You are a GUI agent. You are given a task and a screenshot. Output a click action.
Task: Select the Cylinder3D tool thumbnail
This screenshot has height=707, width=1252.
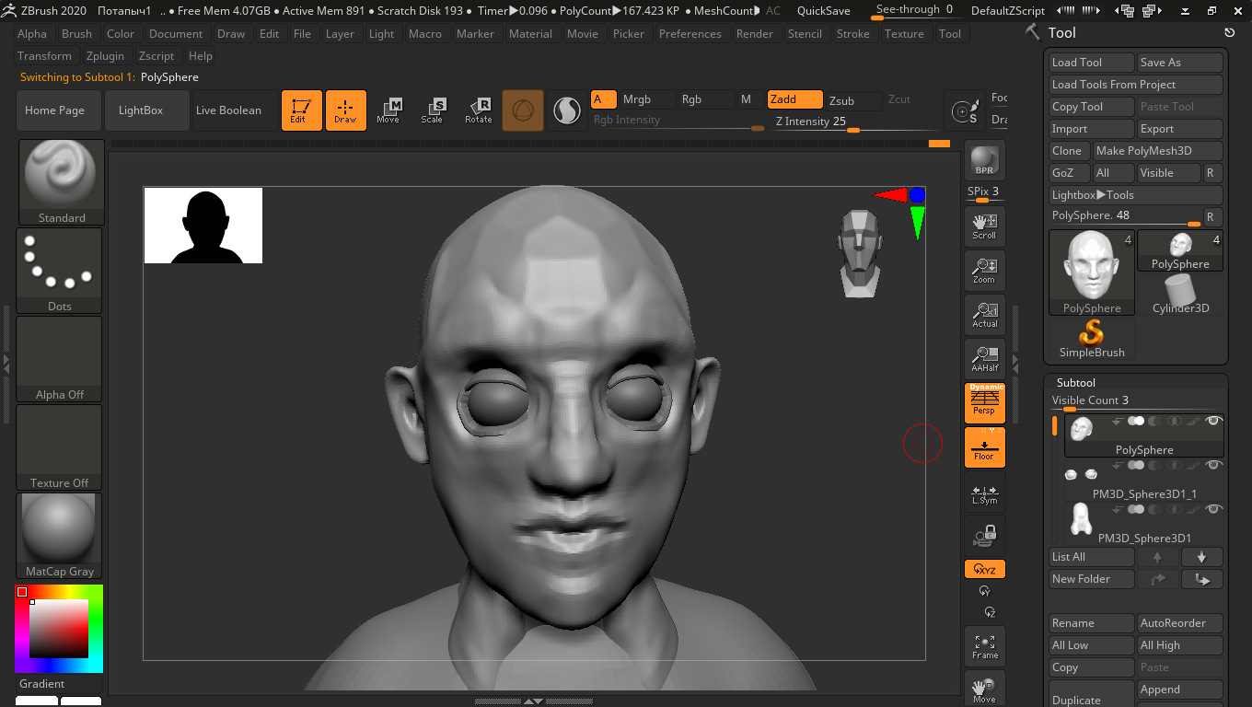click(x=1180, y=295)
